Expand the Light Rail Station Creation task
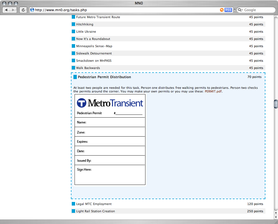Screen dimensions: 278x224 (95, 211)
